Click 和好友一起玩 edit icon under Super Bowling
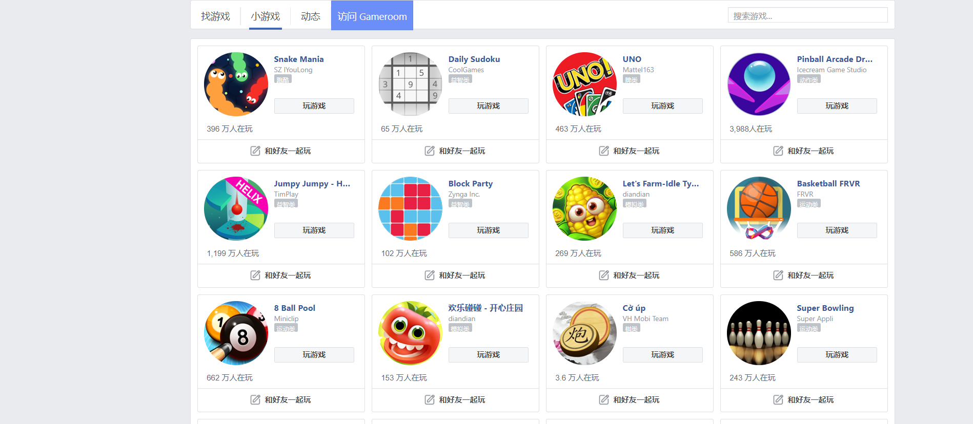The width and height of the screenshot is (973, 424). point(778,399)
